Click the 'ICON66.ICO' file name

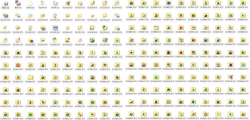point(131,7)
